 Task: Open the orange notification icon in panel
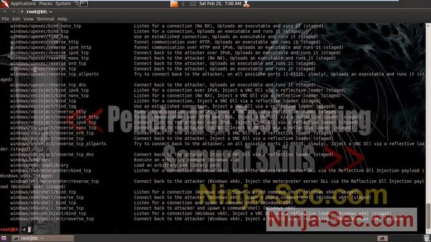tap(174, 4)
